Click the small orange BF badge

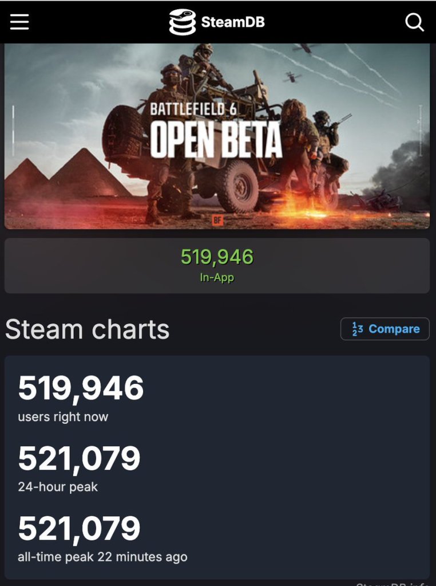[217, 221]
